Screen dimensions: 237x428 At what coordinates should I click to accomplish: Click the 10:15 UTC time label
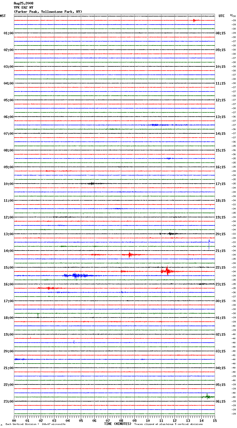[221, 67]
